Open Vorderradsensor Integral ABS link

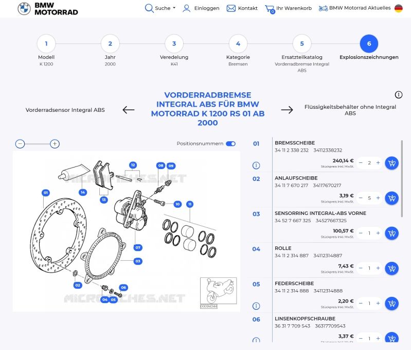click(65, 110)
